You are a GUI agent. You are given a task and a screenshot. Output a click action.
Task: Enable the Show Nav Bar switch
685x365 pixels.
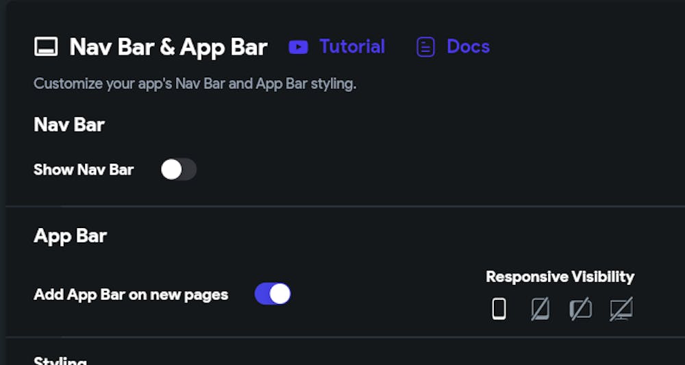point(178,169)
